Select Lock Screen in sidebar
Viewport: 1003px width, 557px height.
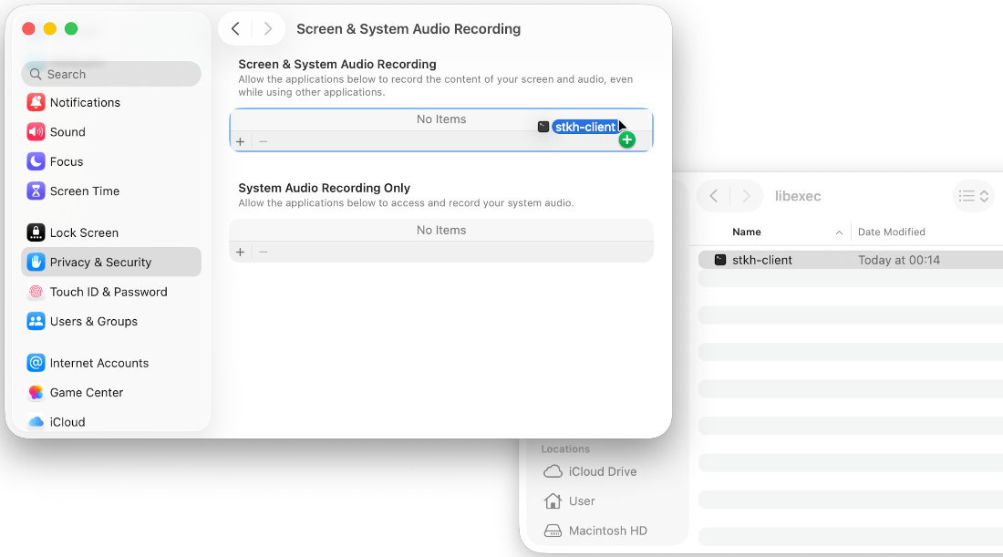[84, 232]
